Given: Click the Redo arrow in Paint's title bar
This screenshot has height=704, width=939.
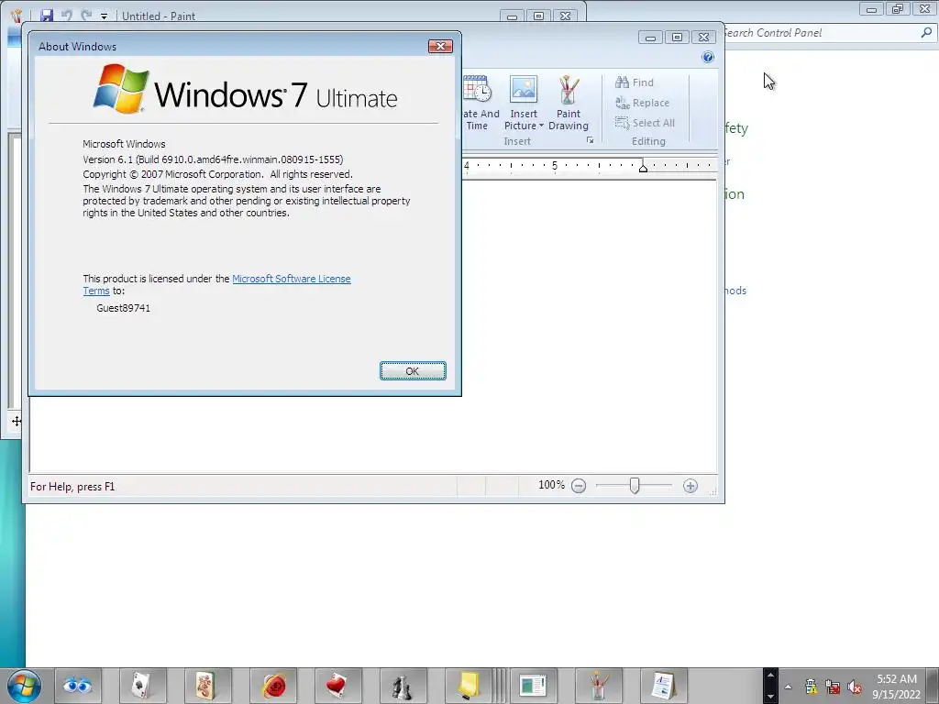Looking at the screenshot, I should [86, 16].
